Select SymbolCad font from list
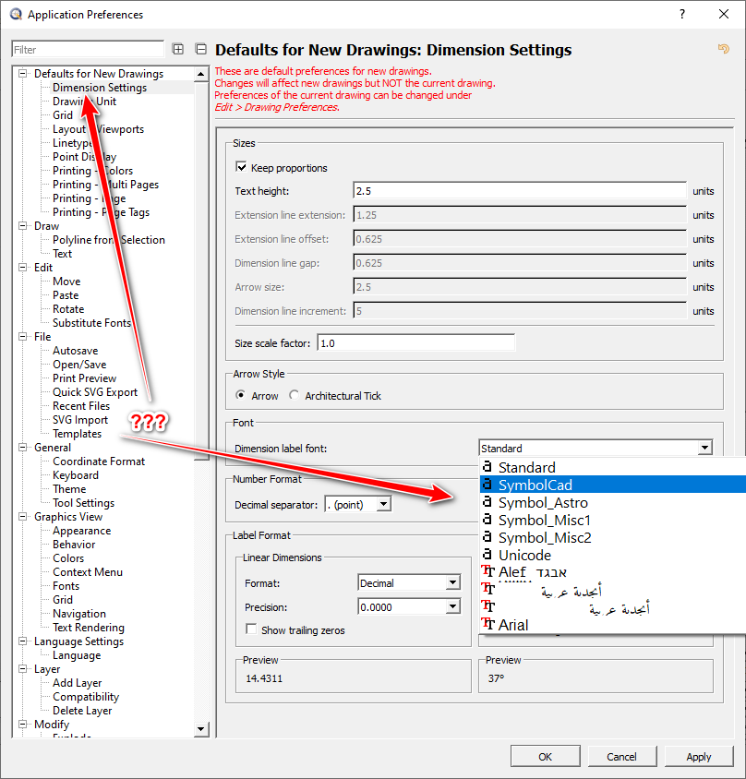Screen dimensions: 746x779 pos(612,485)
